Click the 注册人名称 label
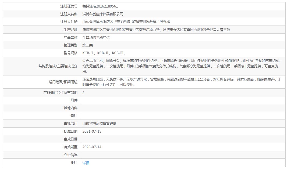Screen dimensions: 287x170 tap(69, 14)
